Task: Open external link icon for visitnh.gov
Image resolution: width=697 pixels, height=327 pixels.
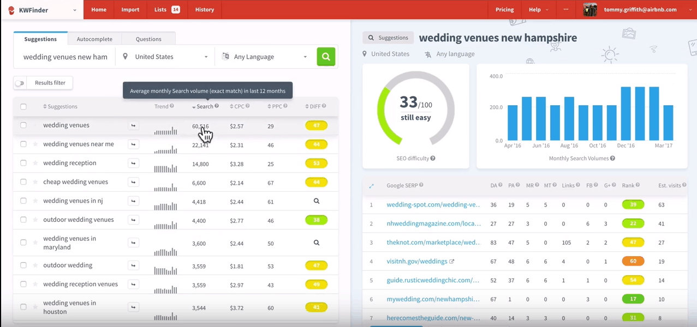Action: click(452, 262)
